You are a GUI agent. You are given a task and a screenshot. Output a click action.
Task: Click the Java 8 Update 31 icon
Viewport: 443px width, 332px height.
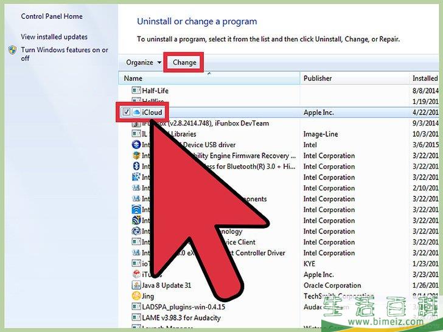pos(136,285)
